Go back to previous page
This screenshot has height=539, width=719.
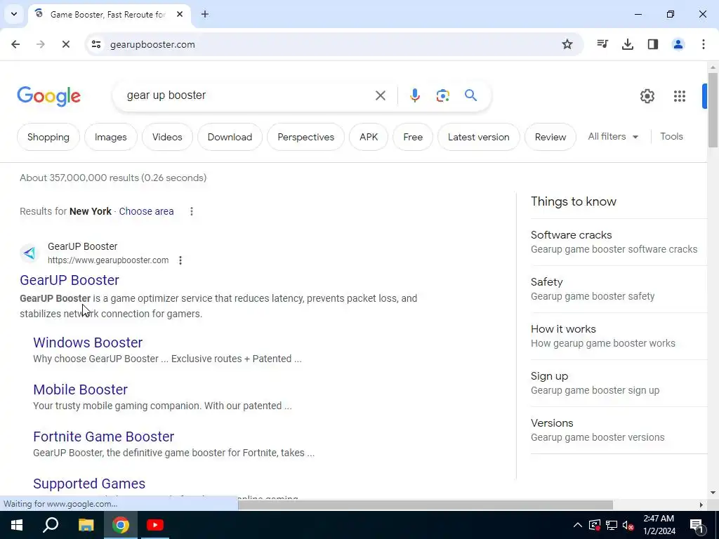15,44
